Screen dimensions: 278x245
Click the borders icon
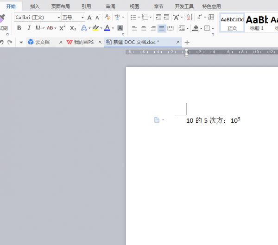point(207,28)
